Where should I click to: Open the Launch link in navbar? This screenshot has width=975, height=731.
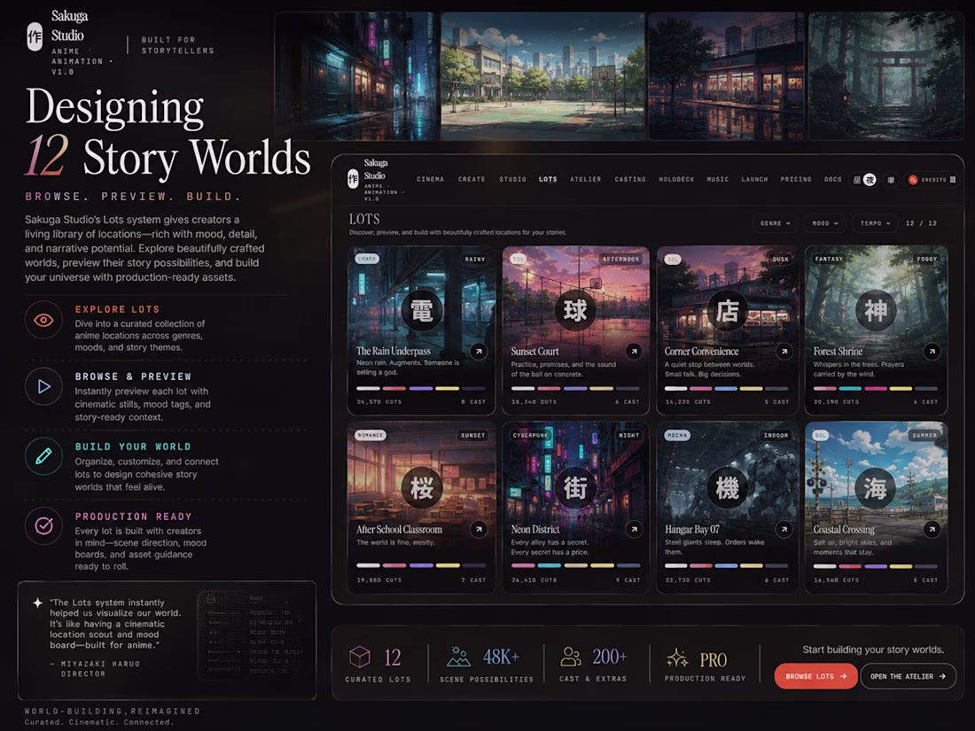(754, 180)
